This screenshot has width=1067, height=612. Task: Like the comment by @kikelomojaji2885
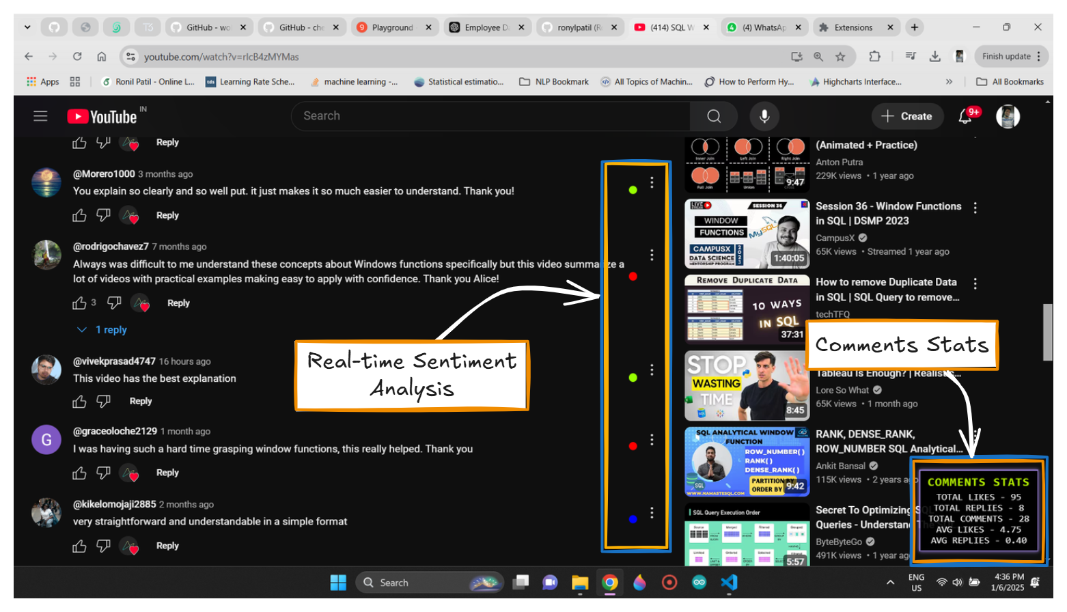point(80,546)
